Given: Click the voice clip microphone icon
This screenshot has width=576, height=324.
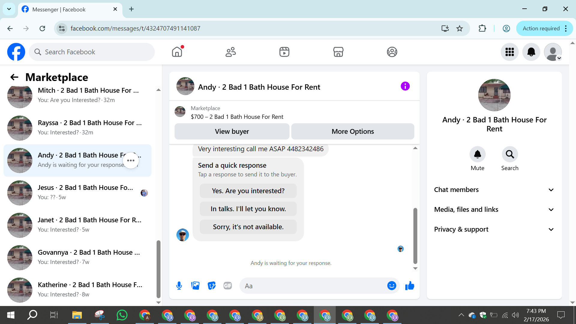Looking at the screenshot, I should tap(179, 286).
